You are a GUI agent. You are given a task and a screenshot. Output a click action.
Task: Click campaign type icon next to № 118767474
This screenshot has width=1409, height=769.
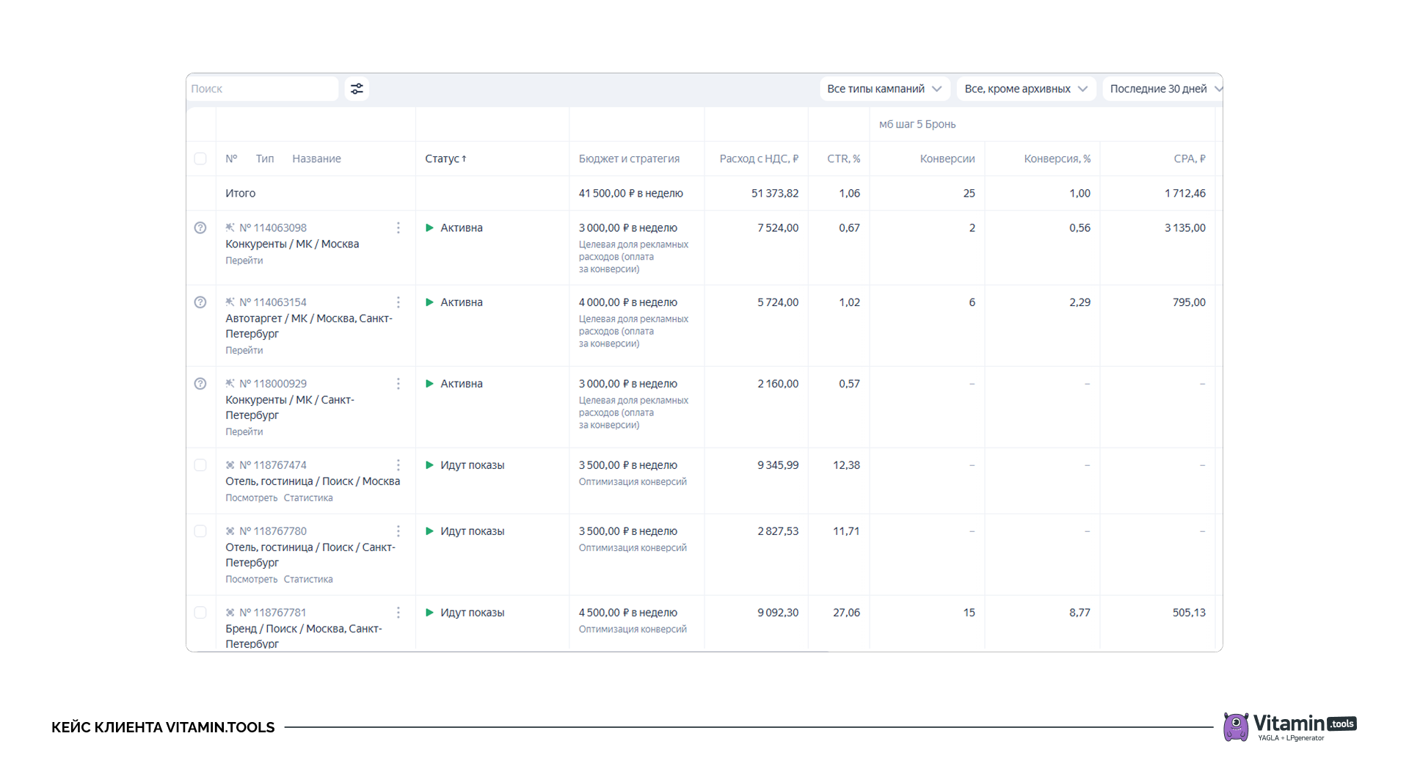tap(230, 465)
